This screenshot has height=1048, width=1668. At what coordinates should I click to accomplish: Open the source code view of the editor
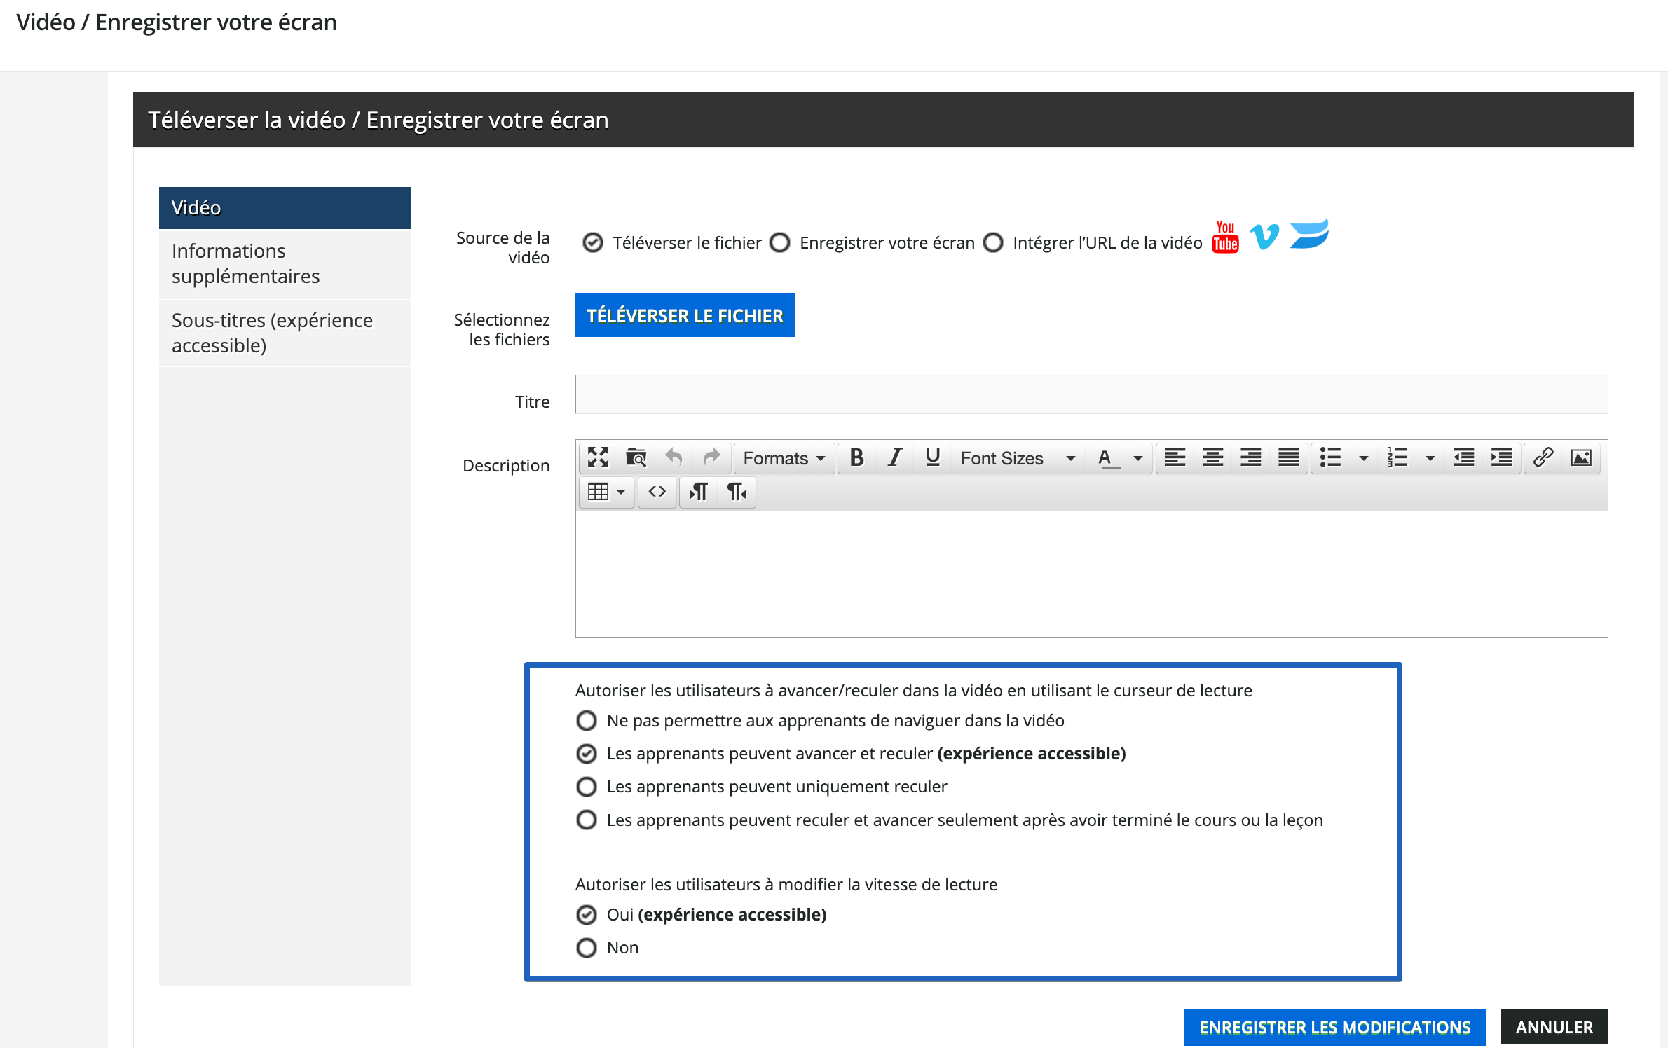(657, 492)
